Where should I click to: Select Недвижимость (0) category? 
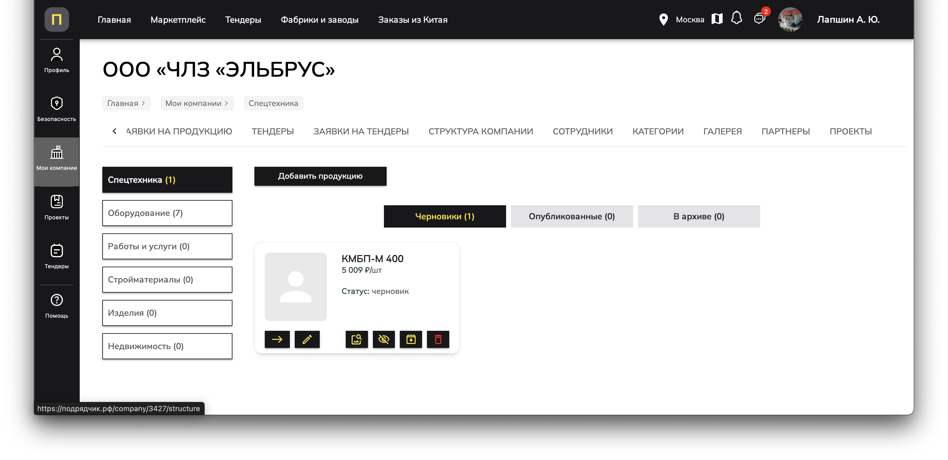point(167,346)
